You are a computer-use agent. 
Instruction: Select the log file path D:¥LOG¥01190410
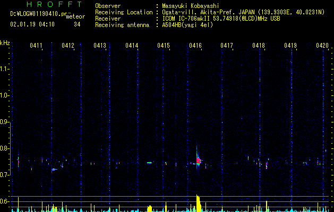click(x=39, y=14)
